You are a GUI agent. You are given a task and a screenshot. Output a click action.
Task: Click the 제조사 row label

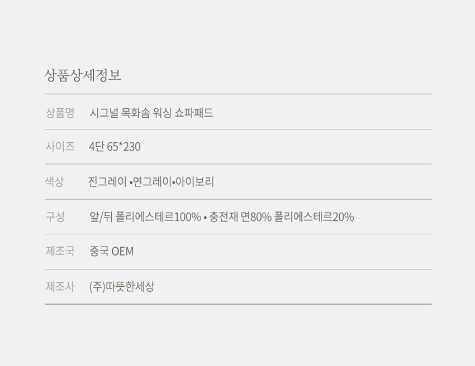(60, 287)
